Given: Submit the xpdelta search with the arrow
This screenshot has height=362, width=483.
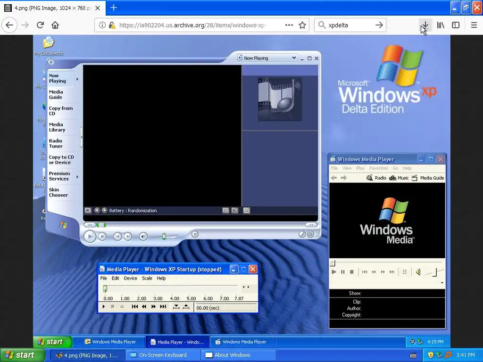Looking at the screenshot, I should [x=379, y=25].
